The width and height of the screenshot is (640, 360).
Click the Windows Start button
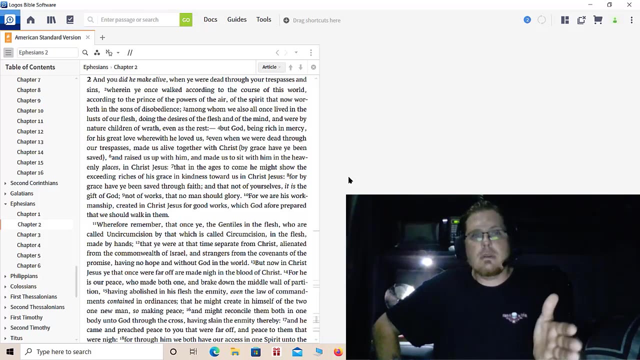click(x=10, y=351)
